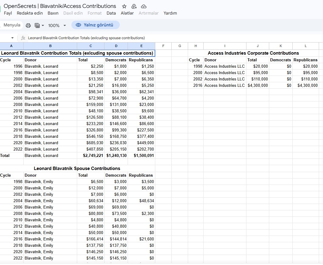Select the $60,634 cell for Emily 2004
This screenshot has width=323, height=265.
click(x=91, y=201)
